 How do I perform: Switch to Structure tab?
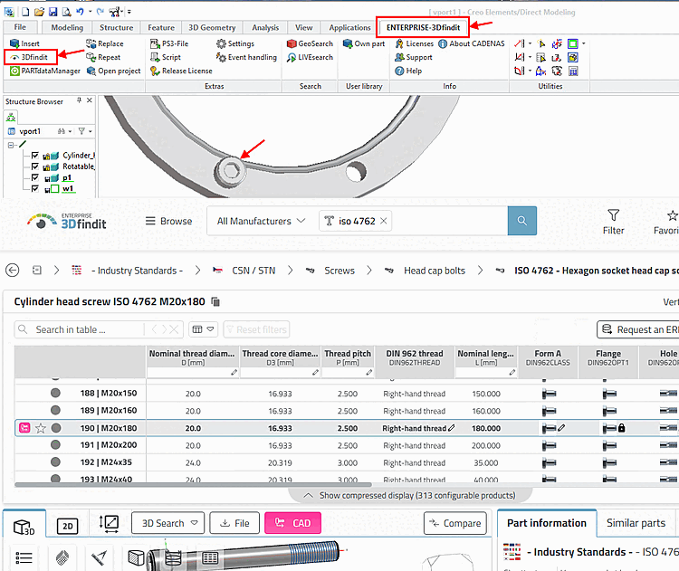116,27
